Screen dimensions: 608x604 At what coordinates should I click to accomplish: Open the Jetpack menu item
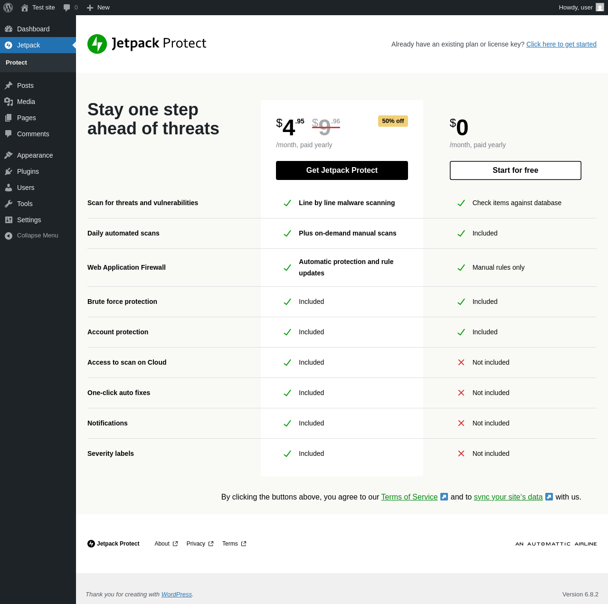(x=38, y=45)
